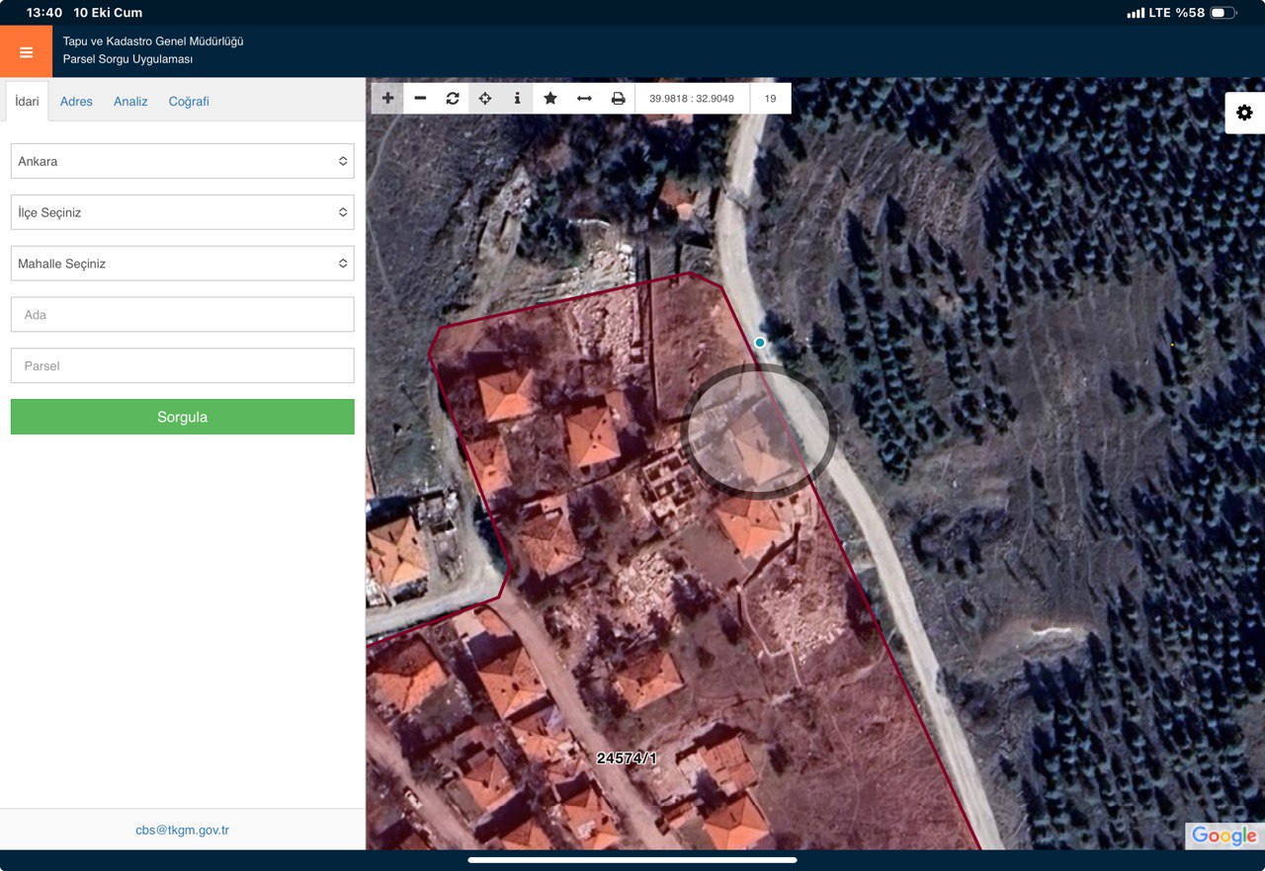Click the cbs@tkgm.gov.tr email link
Image resolution: width=1265 pixels, height=871 pixels.
(182, 831)
